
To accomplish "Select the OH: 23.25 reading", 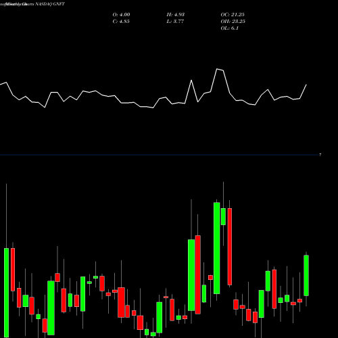I will click(233, 22).
